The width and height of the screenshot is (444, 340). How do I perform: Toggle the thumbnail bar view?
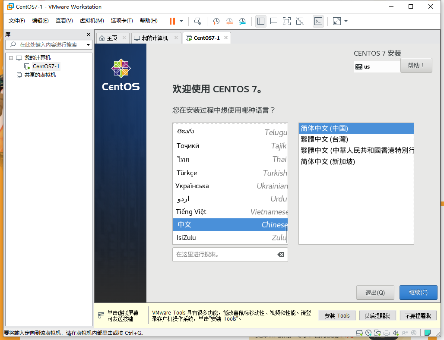coord(274,21)
